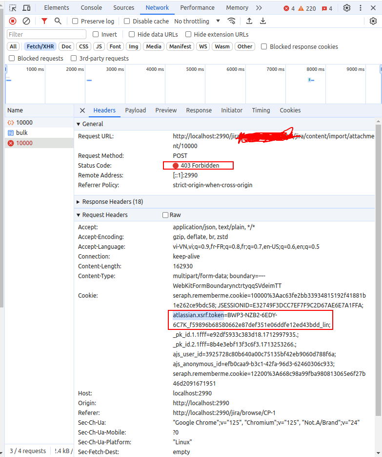382x457 pixels.
Task: Export HAR file with download arrow
Action: (262, 21)
